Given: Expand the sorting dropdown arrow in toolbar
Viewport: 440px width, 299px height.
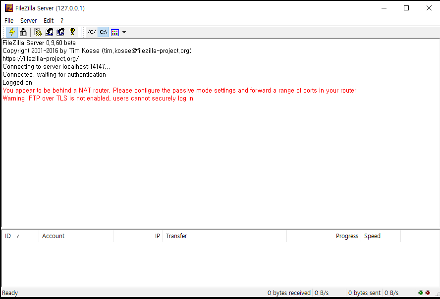Looking at the screenshot, I should [124, 32].
